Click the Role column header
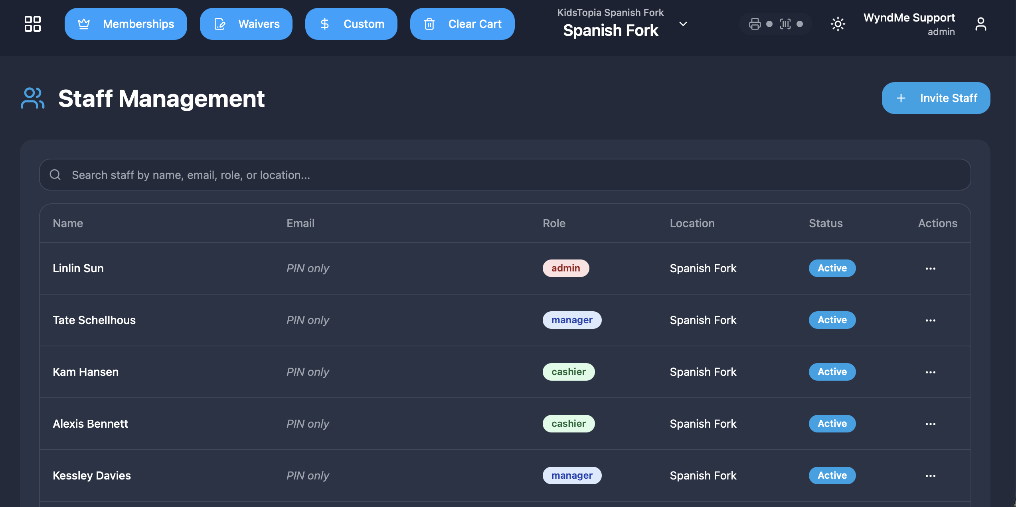The height and width of the screenshot is (507, 1016). click(x=554, y=223)
